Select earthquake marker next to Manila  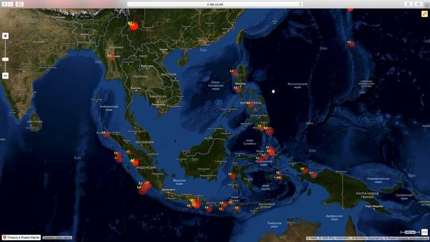[x=238, y=89]
